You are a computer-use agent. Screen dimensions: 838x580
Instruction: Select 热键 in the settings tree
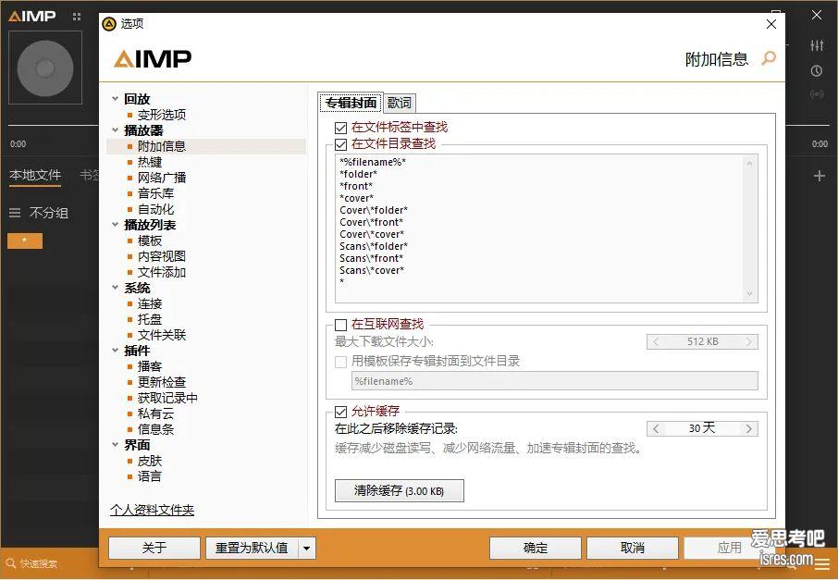pyautogui.click(x=150, y=162)
